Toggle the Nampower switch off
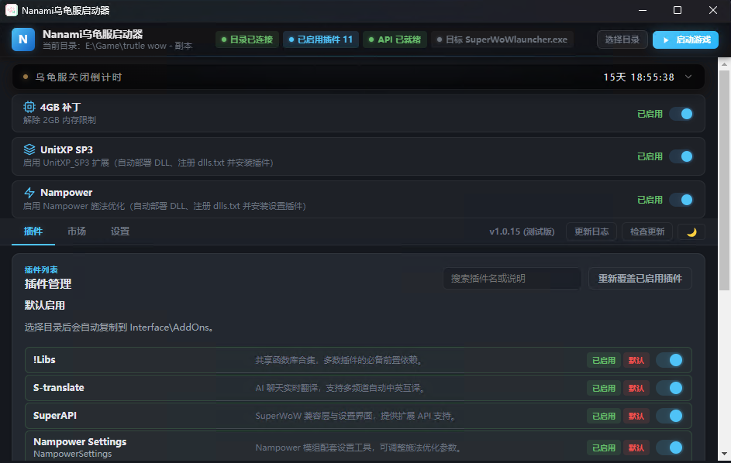Image resolution: width=731 pixels, height=463 pixels. 681,200
